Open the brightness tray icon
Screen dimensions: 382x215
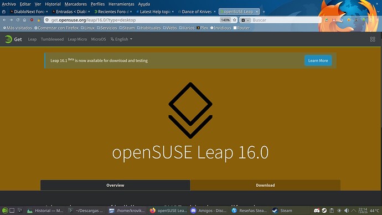click(x=339, y=211)
